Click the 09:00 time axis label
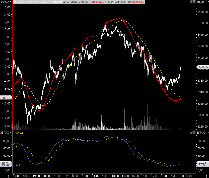Screen dimensions: 209x178 [76, 176]
